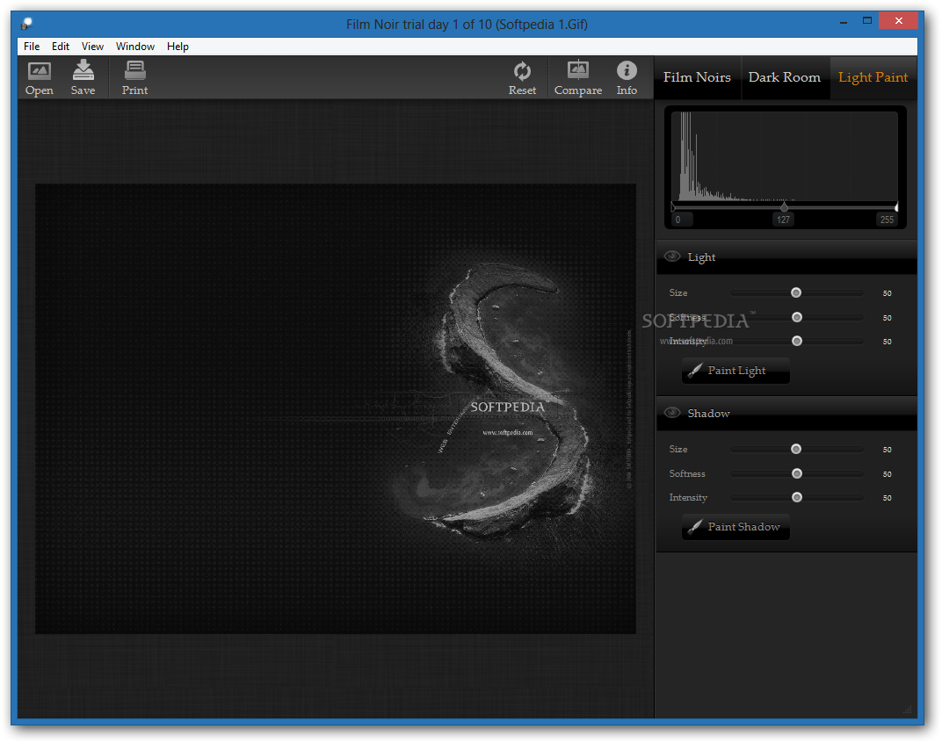Close the Film Noir window
This screenshot has width=942, height=743.
898,21
